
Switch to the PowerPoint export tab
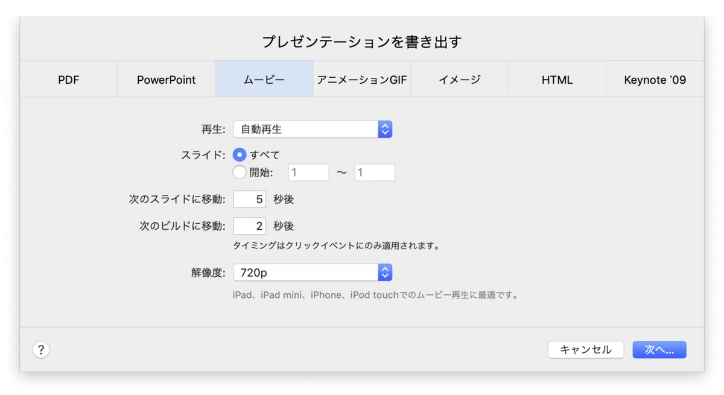167,79
